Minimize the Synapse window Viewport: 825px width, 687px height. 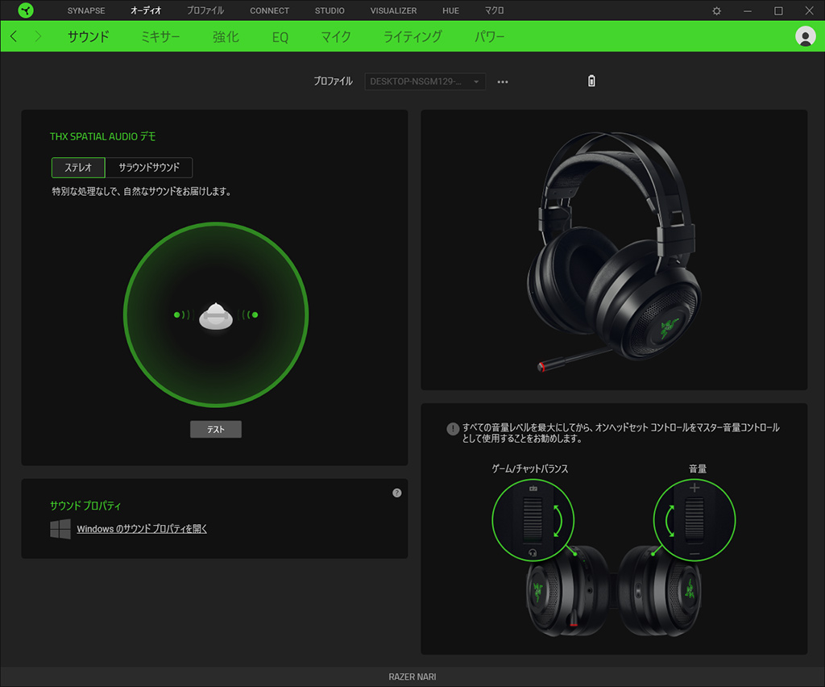click(x=747, y=10)
